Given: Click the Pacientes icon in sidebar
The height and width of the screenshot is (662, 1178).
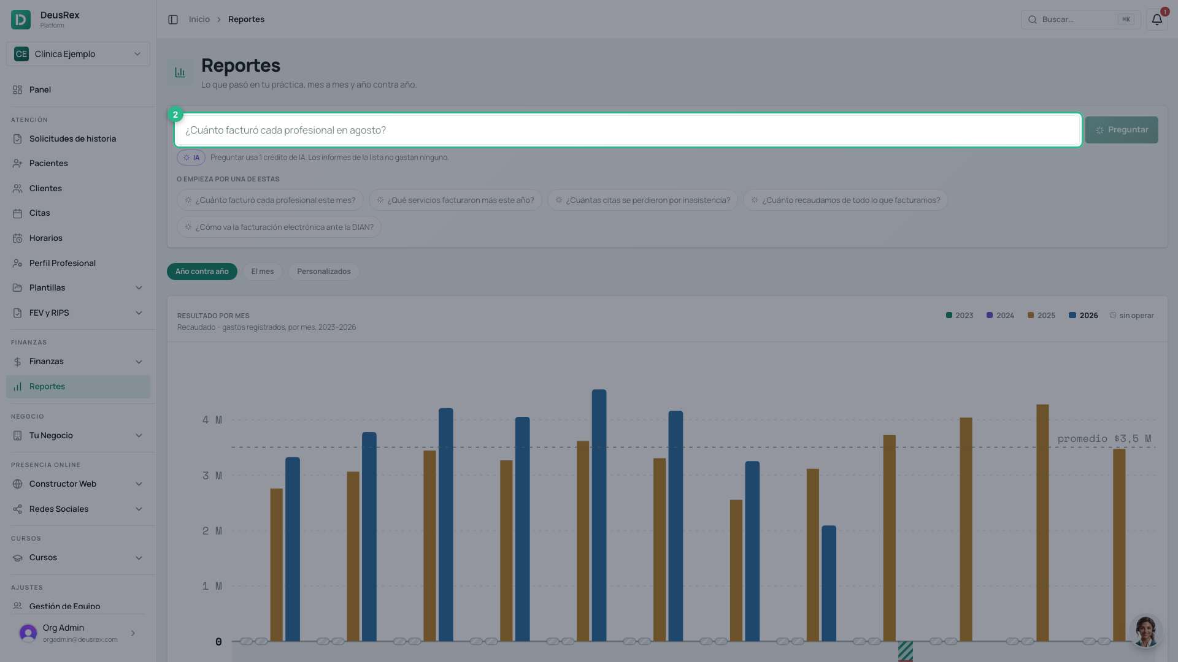Looking at the screenshot, I should (17, 164).
